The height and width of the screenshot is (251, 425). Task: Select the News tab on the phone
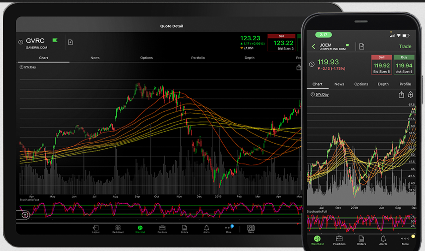pos(339,84)
